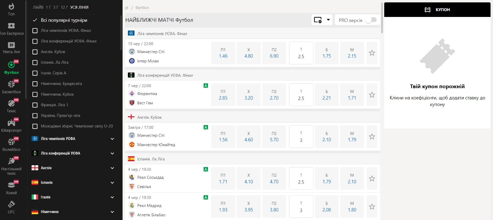The width and height of the screenshot is (493, 220).
Task: Select Volleyball sport icon in sidebar
Action: (12, 142)
